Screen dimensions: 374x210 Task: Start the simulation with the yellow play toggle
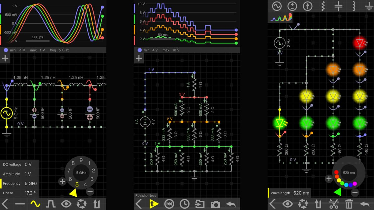pos(154,204)
